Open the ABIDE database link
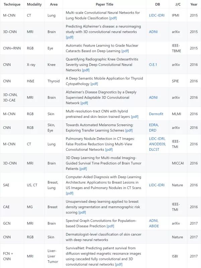The width and height of the screenshot is (201, 268). [154, 226]
